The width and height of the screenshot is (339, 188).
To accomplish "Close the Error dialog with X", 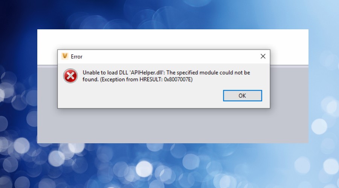I will tap(263, 56).
